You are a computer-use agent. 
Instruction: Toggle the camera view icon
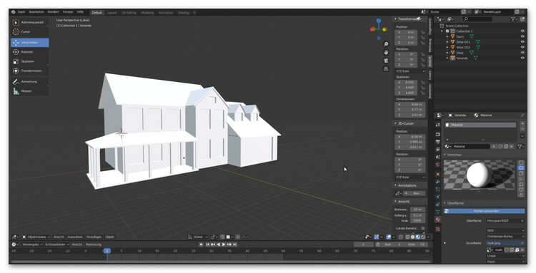click(386, 61)
